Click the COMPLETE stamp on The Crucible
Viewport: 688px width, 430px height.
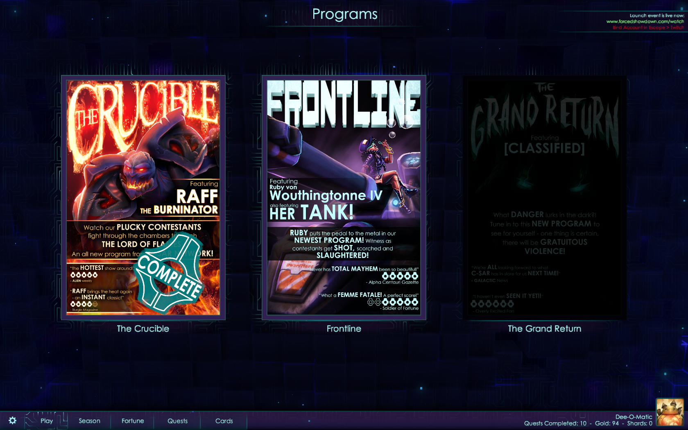coord(170,273)
